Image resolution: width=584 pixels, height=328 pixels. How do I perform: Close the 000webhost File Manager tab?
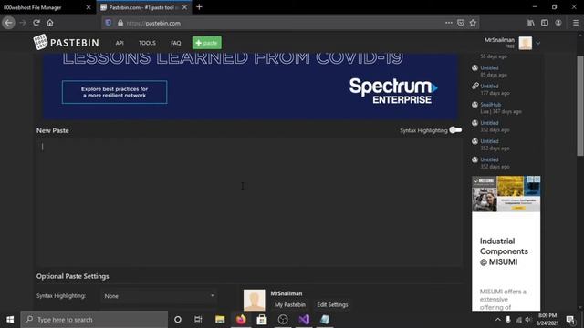(89, 7)
